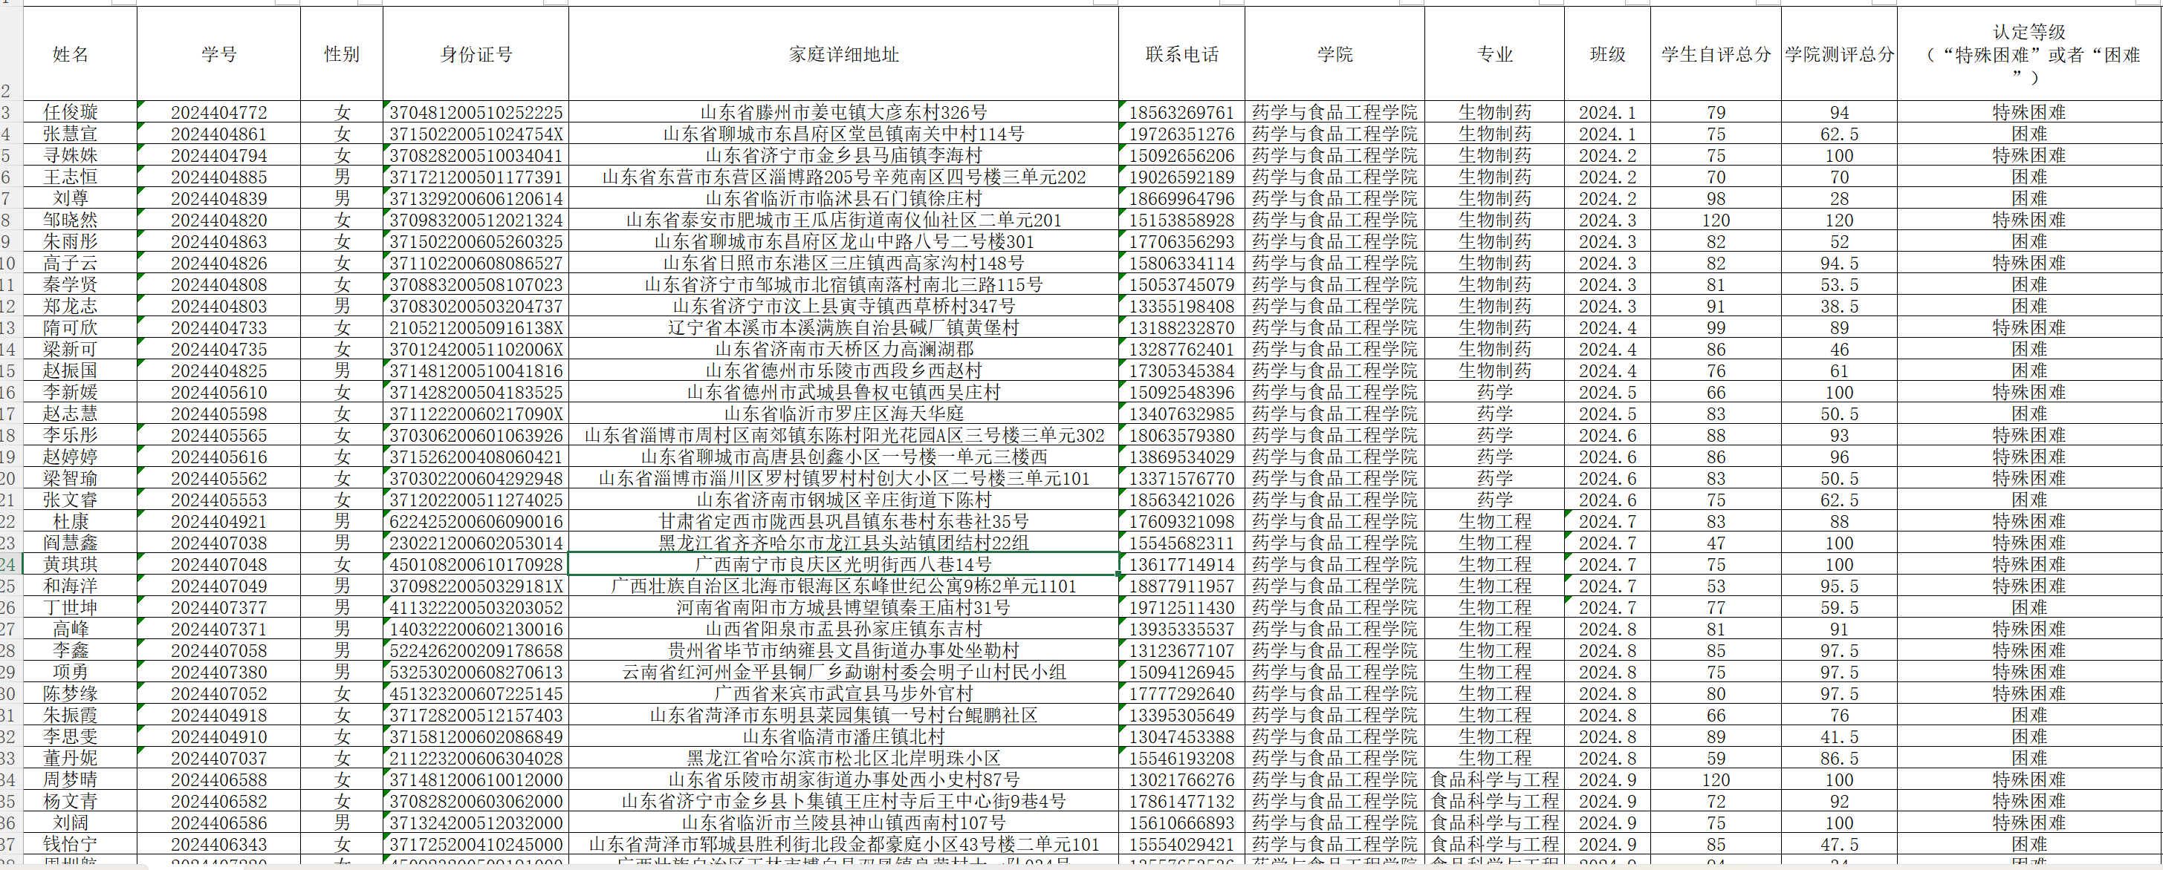Select the 联系电话 header cell
The height and width of the screenshot is (870, 2163).
[1181, 54]
